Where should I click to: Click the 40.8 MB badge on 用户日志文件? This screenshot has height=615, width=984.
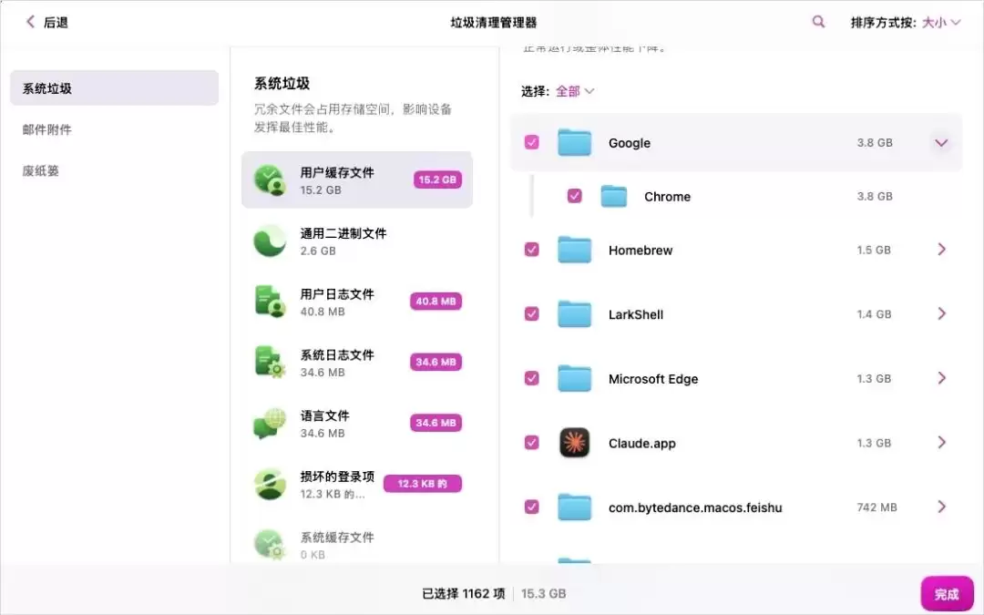pyautogui.click(x=436, y=302)
